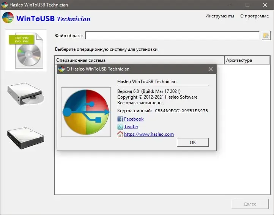Open the Инструменты menu
This screenshot has width=274, height=215.
click(220, 16)
